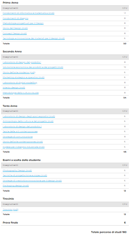This screenshot has width=131, height=234.
Task: Select the Secondo Anno total value 54
Action: click(x=125, y=98)
